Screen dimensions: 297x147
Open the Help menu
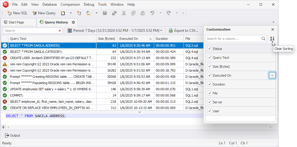[131, 4]
